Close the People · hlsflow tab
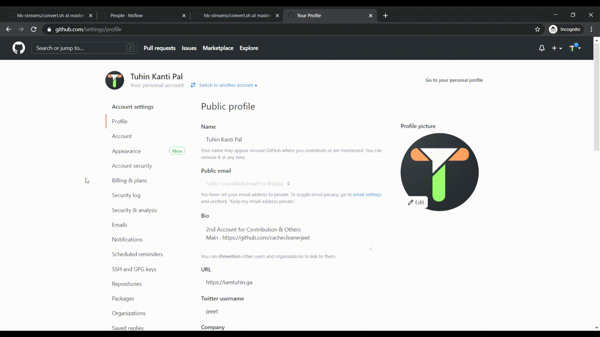 (184, 15)
